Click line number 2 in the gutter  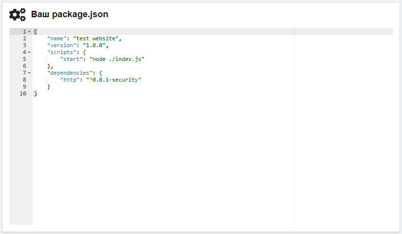click(24, 38)
